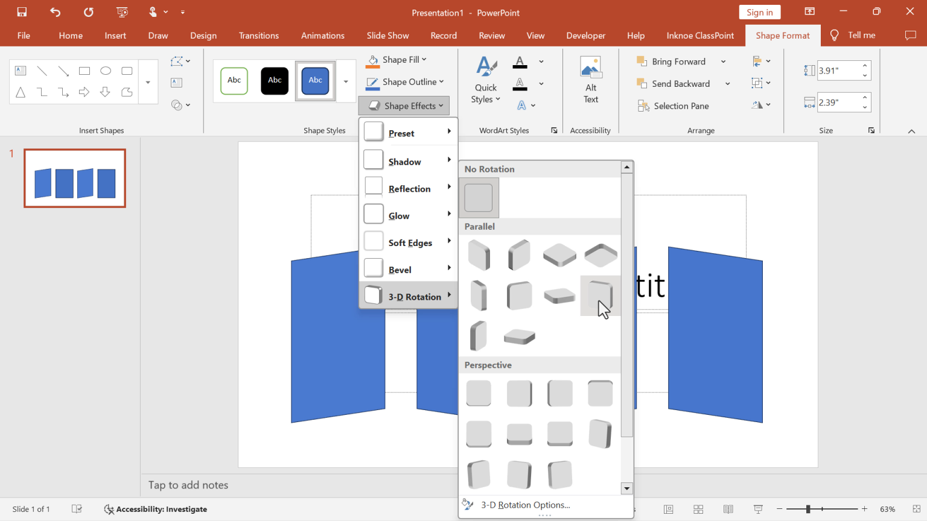Expand the Bring Forward dropdown
Screen dimensions: 927x521
(724, 61)
